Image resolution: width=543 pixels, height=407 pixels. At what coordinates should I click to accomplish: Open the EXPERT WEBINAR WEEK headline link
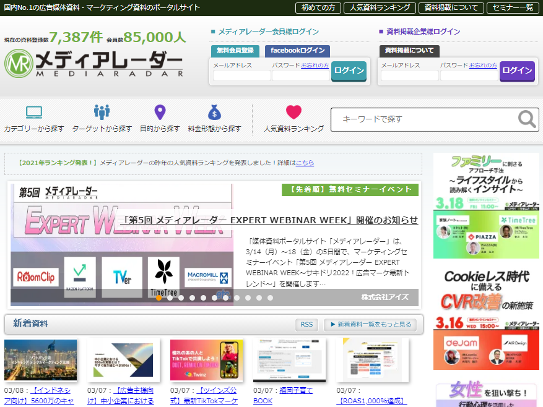pos(270,220)
